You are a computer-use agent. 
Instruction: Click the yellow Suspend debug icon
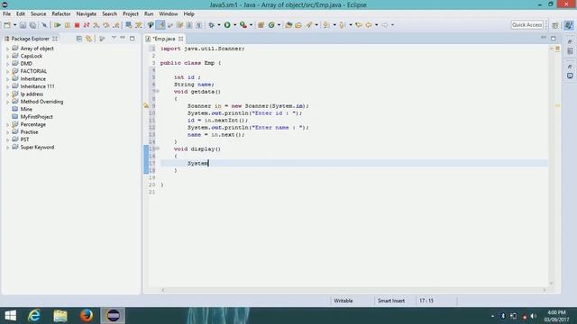[68, 25]
